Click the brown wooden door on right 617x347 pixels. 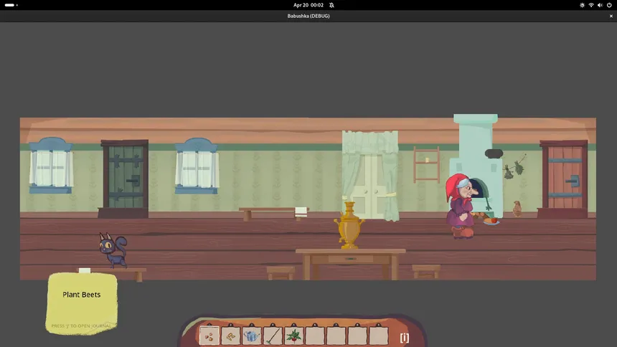coord(564,178)
